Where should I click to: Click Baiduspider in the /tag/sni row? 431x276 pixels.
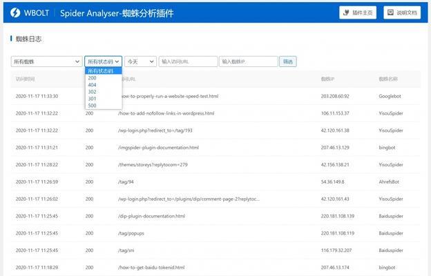pos(391,250)
